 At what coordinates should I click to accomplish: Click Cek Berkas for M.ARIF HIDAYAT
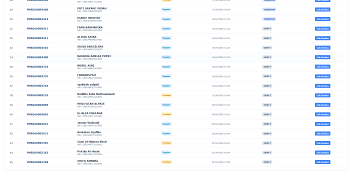click(322, 19)
